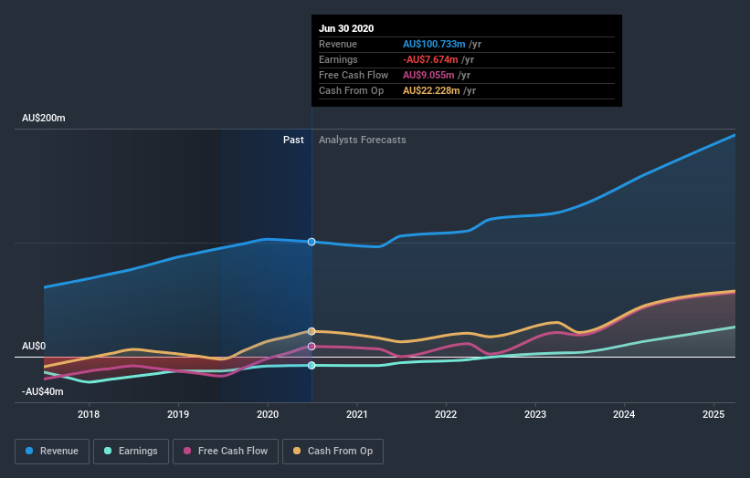Click the blue Revenue legend dot
The width and height of the screenshot is (750, 478).
29,451
